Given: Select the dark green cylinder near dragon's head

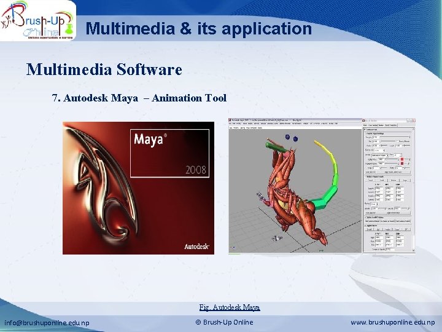Looking at the screenshot, I should pos(277,148).
